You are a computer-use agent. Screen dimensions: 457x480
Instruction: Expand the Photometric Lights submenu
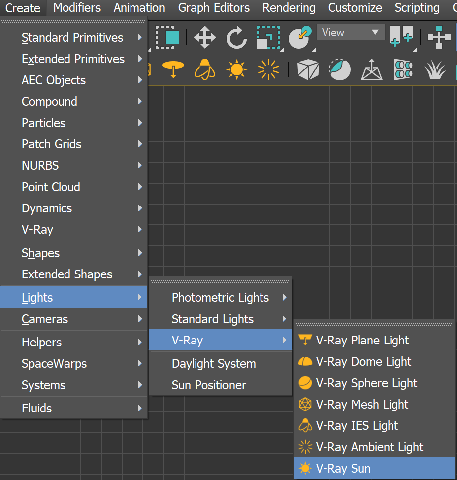click(220, 297)
